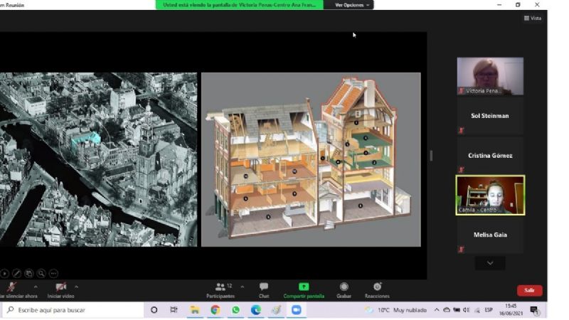Click the slideshow play control icon

click(x=5, y=273)
